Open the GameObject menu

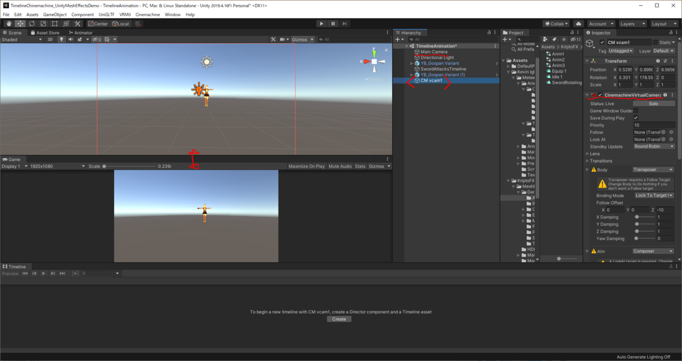55,14
